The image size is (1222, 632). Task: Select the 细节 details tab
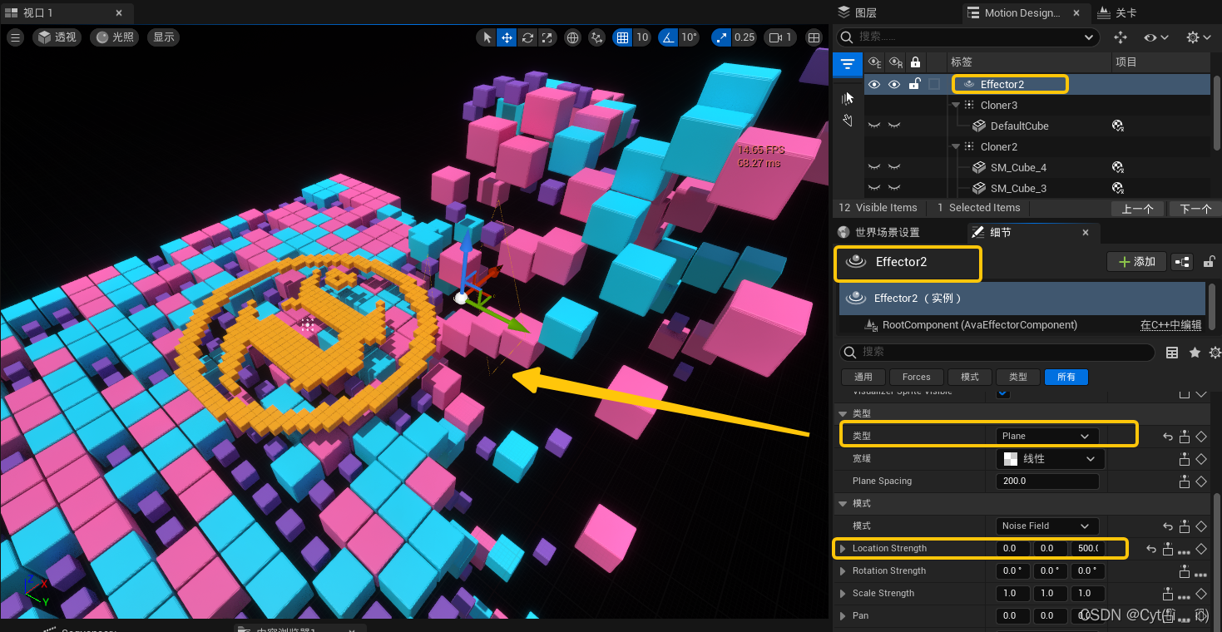pos(1001,233)
